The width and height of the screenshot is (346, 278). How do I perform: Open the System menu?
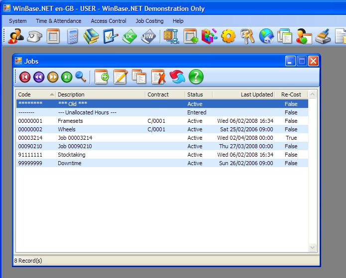pyautogui.click(x=17, y=21)
